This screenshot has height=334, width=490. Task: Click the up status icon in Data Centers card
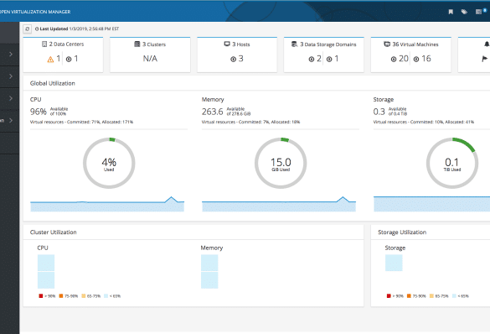pos(69,59)
